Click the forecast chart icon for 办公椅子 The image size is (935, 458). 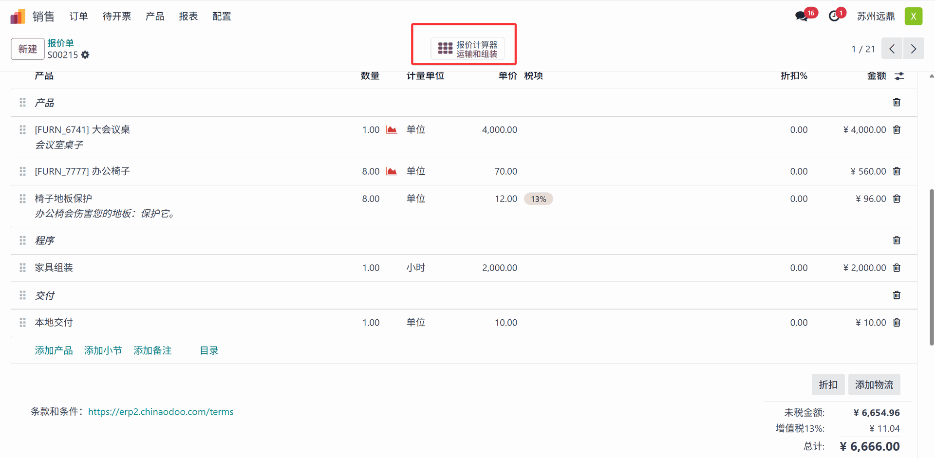(392, 171)
